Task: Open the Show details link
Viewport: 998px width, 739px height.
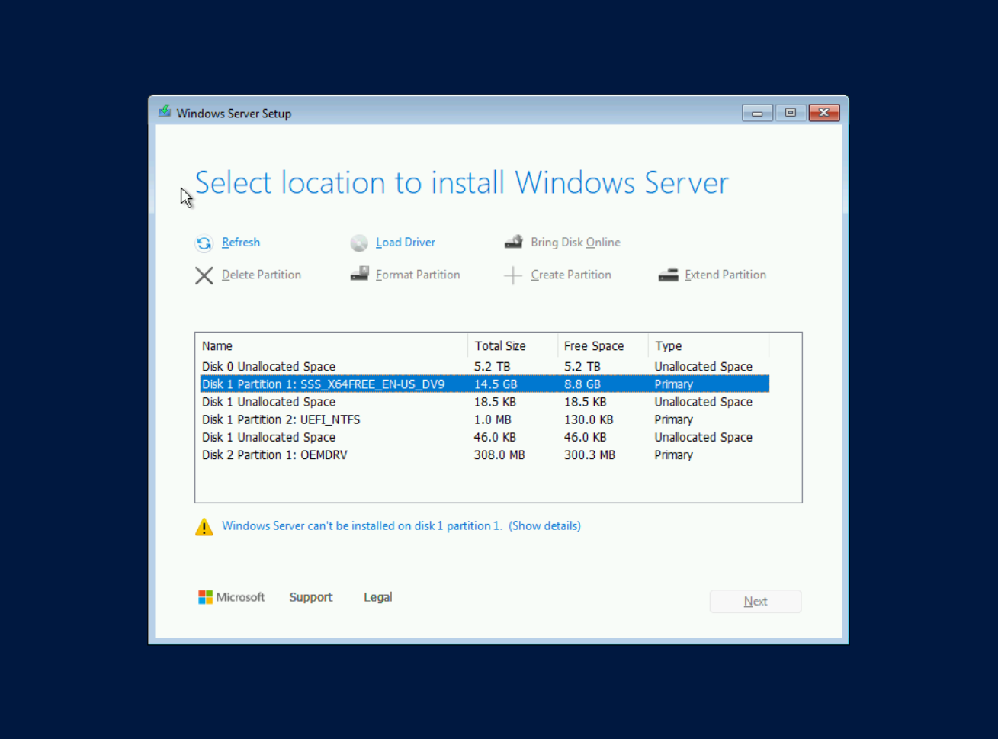Action: click(545, 526)
